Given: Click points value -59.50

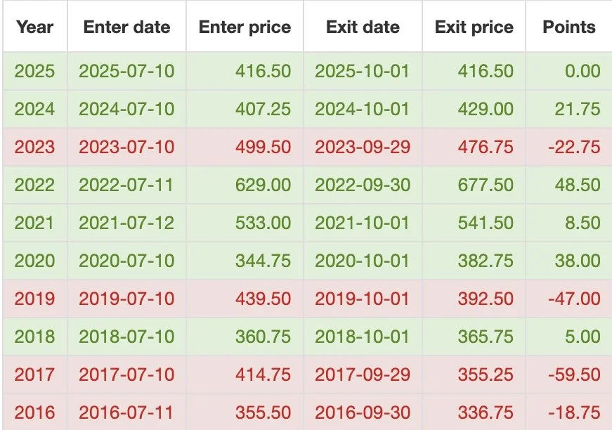Looking at the screenshot, I should (574, 374).
